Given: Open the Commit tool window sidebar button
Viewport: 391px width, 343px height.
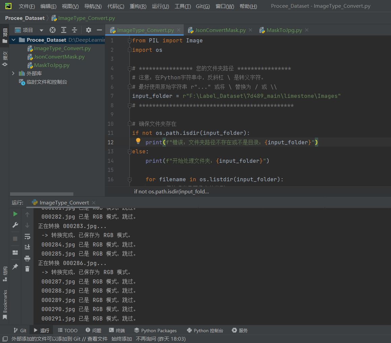Looking at the screenshot, I should coord(5,59).
